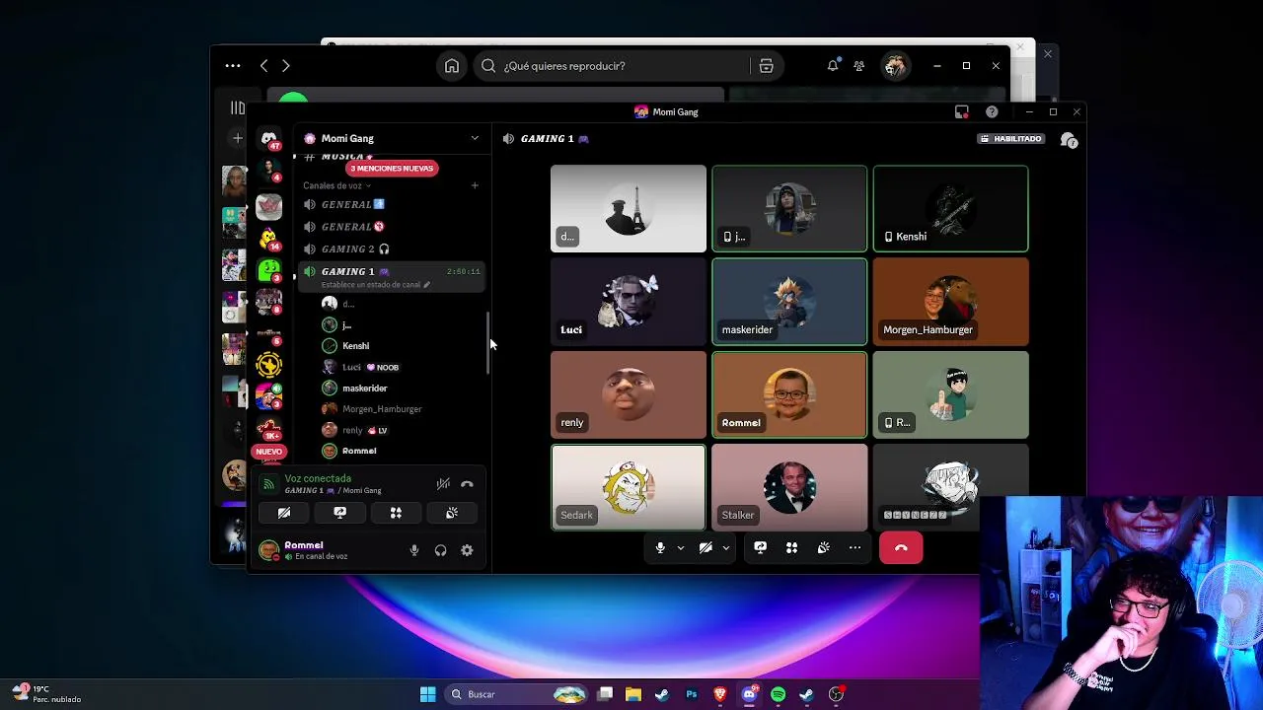Open soundboard button in voice connected panel
Screen dimensions: 1263x710
[452, 513]
